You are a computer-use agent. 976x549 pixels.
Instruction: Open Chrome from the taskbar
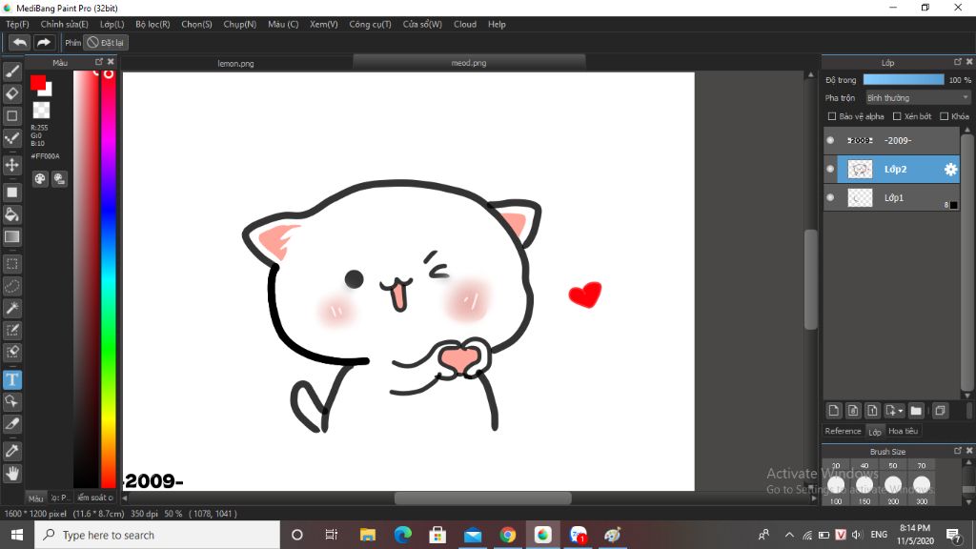pos(507,535)
